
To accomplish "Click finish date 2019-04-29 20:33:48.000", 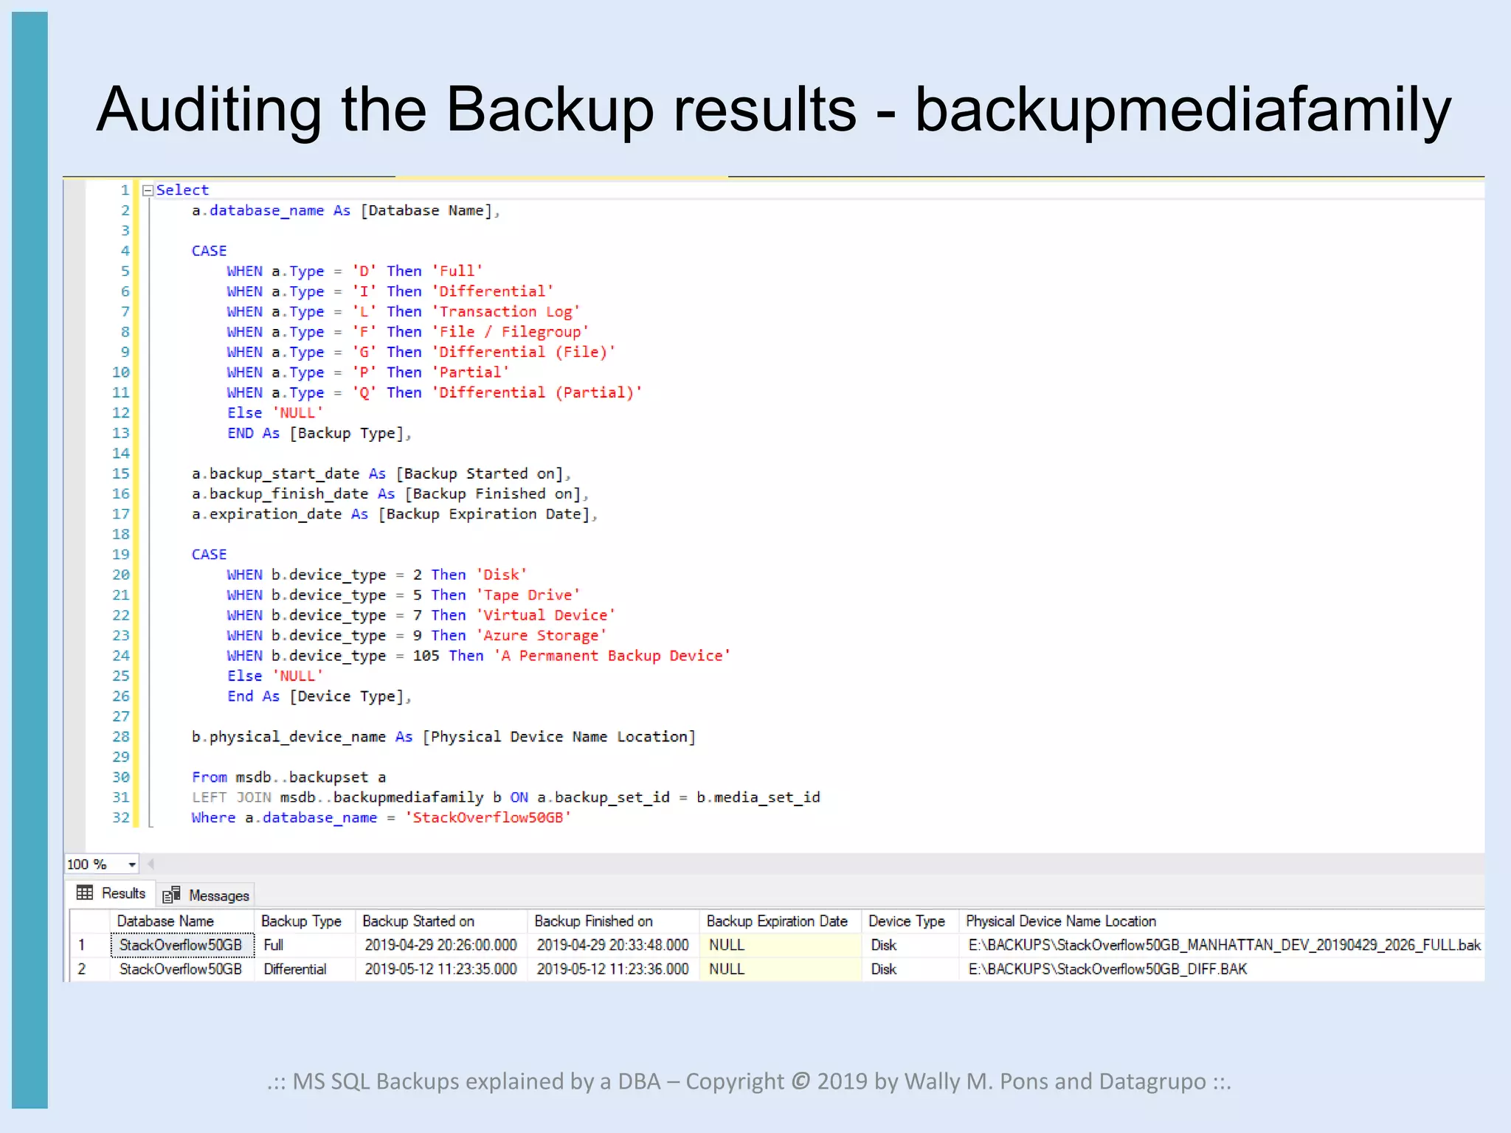I will (x=613, y=945).
